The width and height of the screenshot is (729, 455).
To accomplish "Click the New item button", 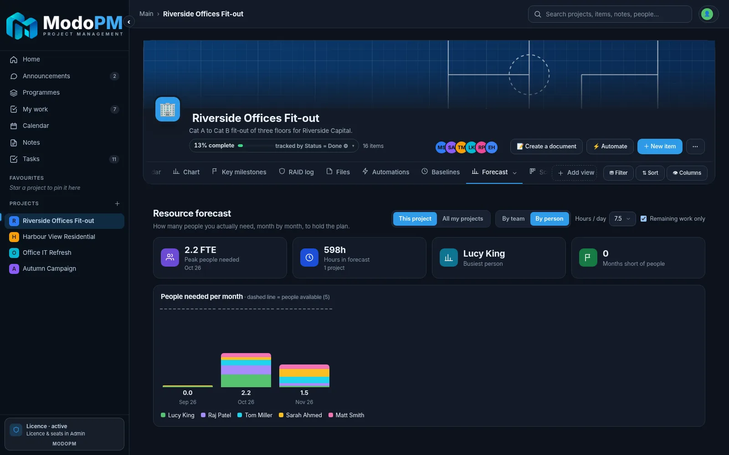I will click(660, 147).
